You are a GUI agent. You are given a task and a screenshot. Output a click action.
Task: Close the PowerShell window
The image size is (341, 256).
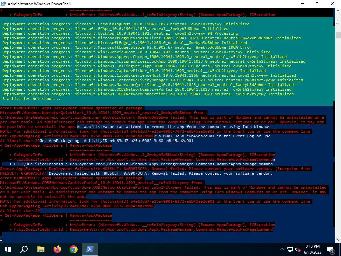pyautogui.click(x=333, y=4)
